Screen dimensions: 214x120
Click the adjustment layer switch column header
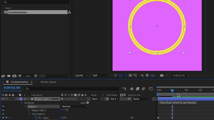tap(82, 95)
